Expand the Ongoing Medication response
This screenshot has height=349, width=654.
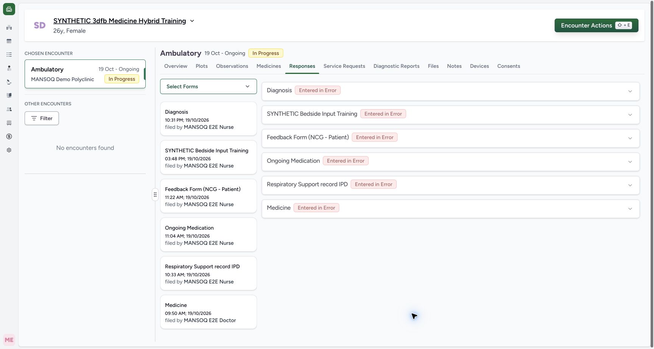(x=630, y=162)
